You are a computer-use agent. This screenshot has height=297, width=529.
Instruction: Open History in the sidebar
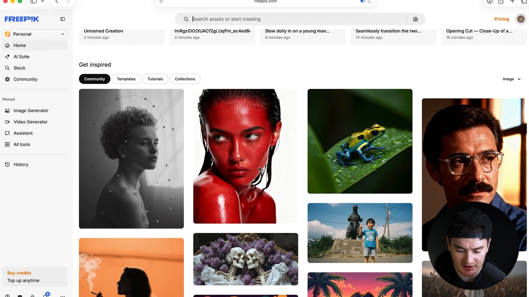click(x=35, y=164)
